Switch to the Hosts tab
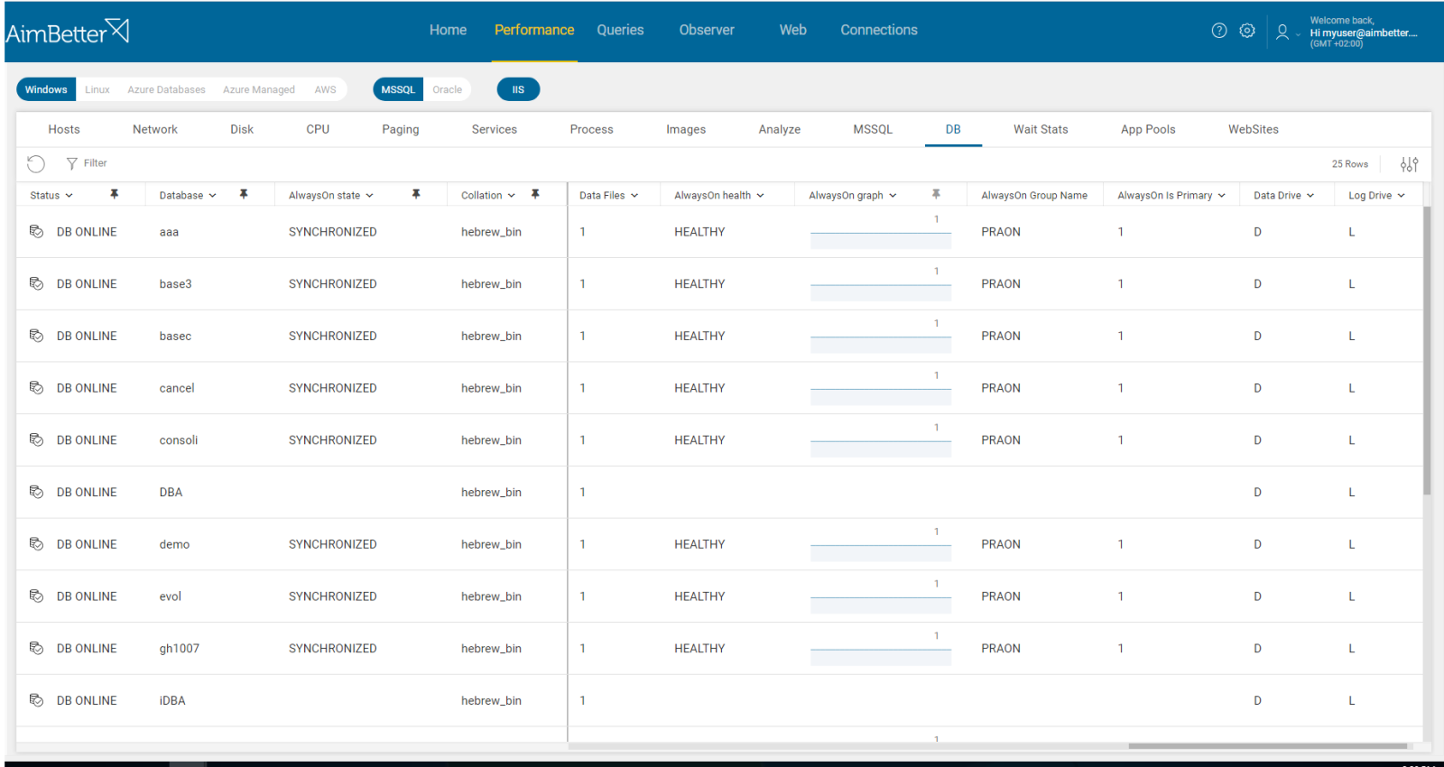1444x767 pixels. pos(64,129)
